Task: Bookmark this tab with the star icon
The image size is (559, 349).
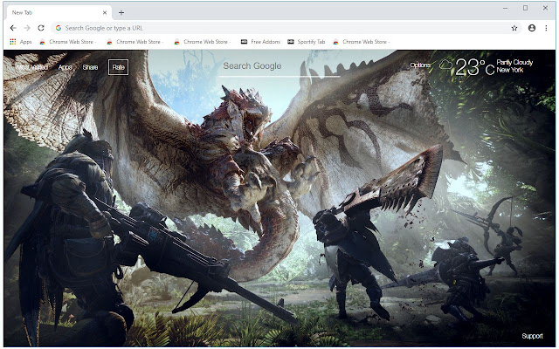Action: point(514,28)
